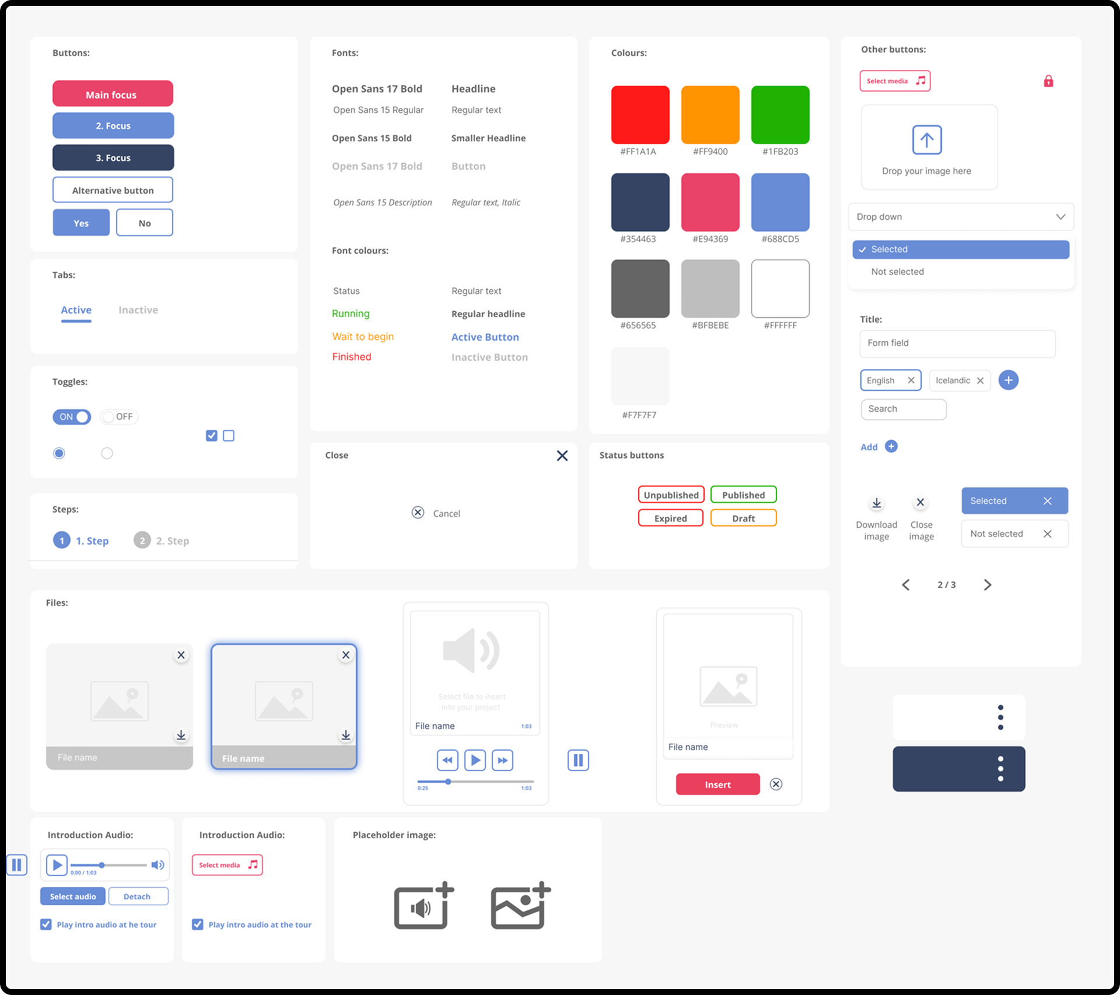Select the unselected radio button
Image resolution: width=1120 pixels, height=995 pixels.
pyautogui.click(x=107, y=453)
